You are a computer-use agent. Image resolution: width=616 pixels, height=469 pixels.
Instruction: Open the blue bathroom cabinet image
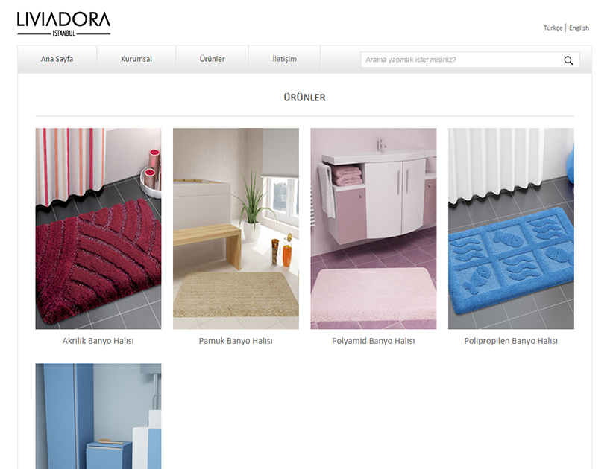98,416
